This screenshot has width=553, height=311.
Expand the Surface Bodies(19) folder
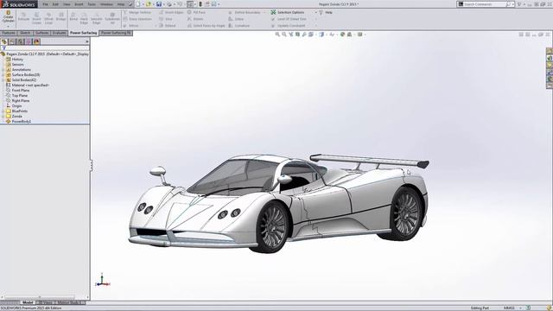[x=3, y=75]
